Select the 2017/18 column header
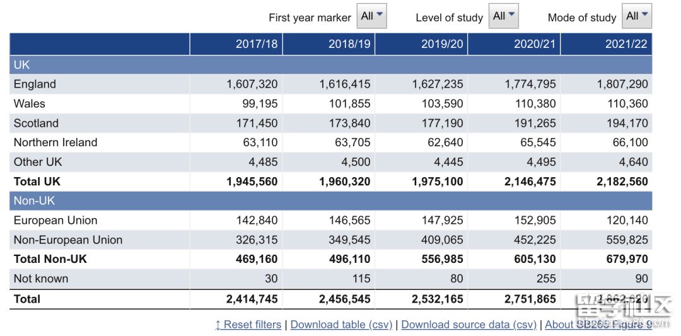This screenshot has width=681, height=336. [x=257, y=44]
